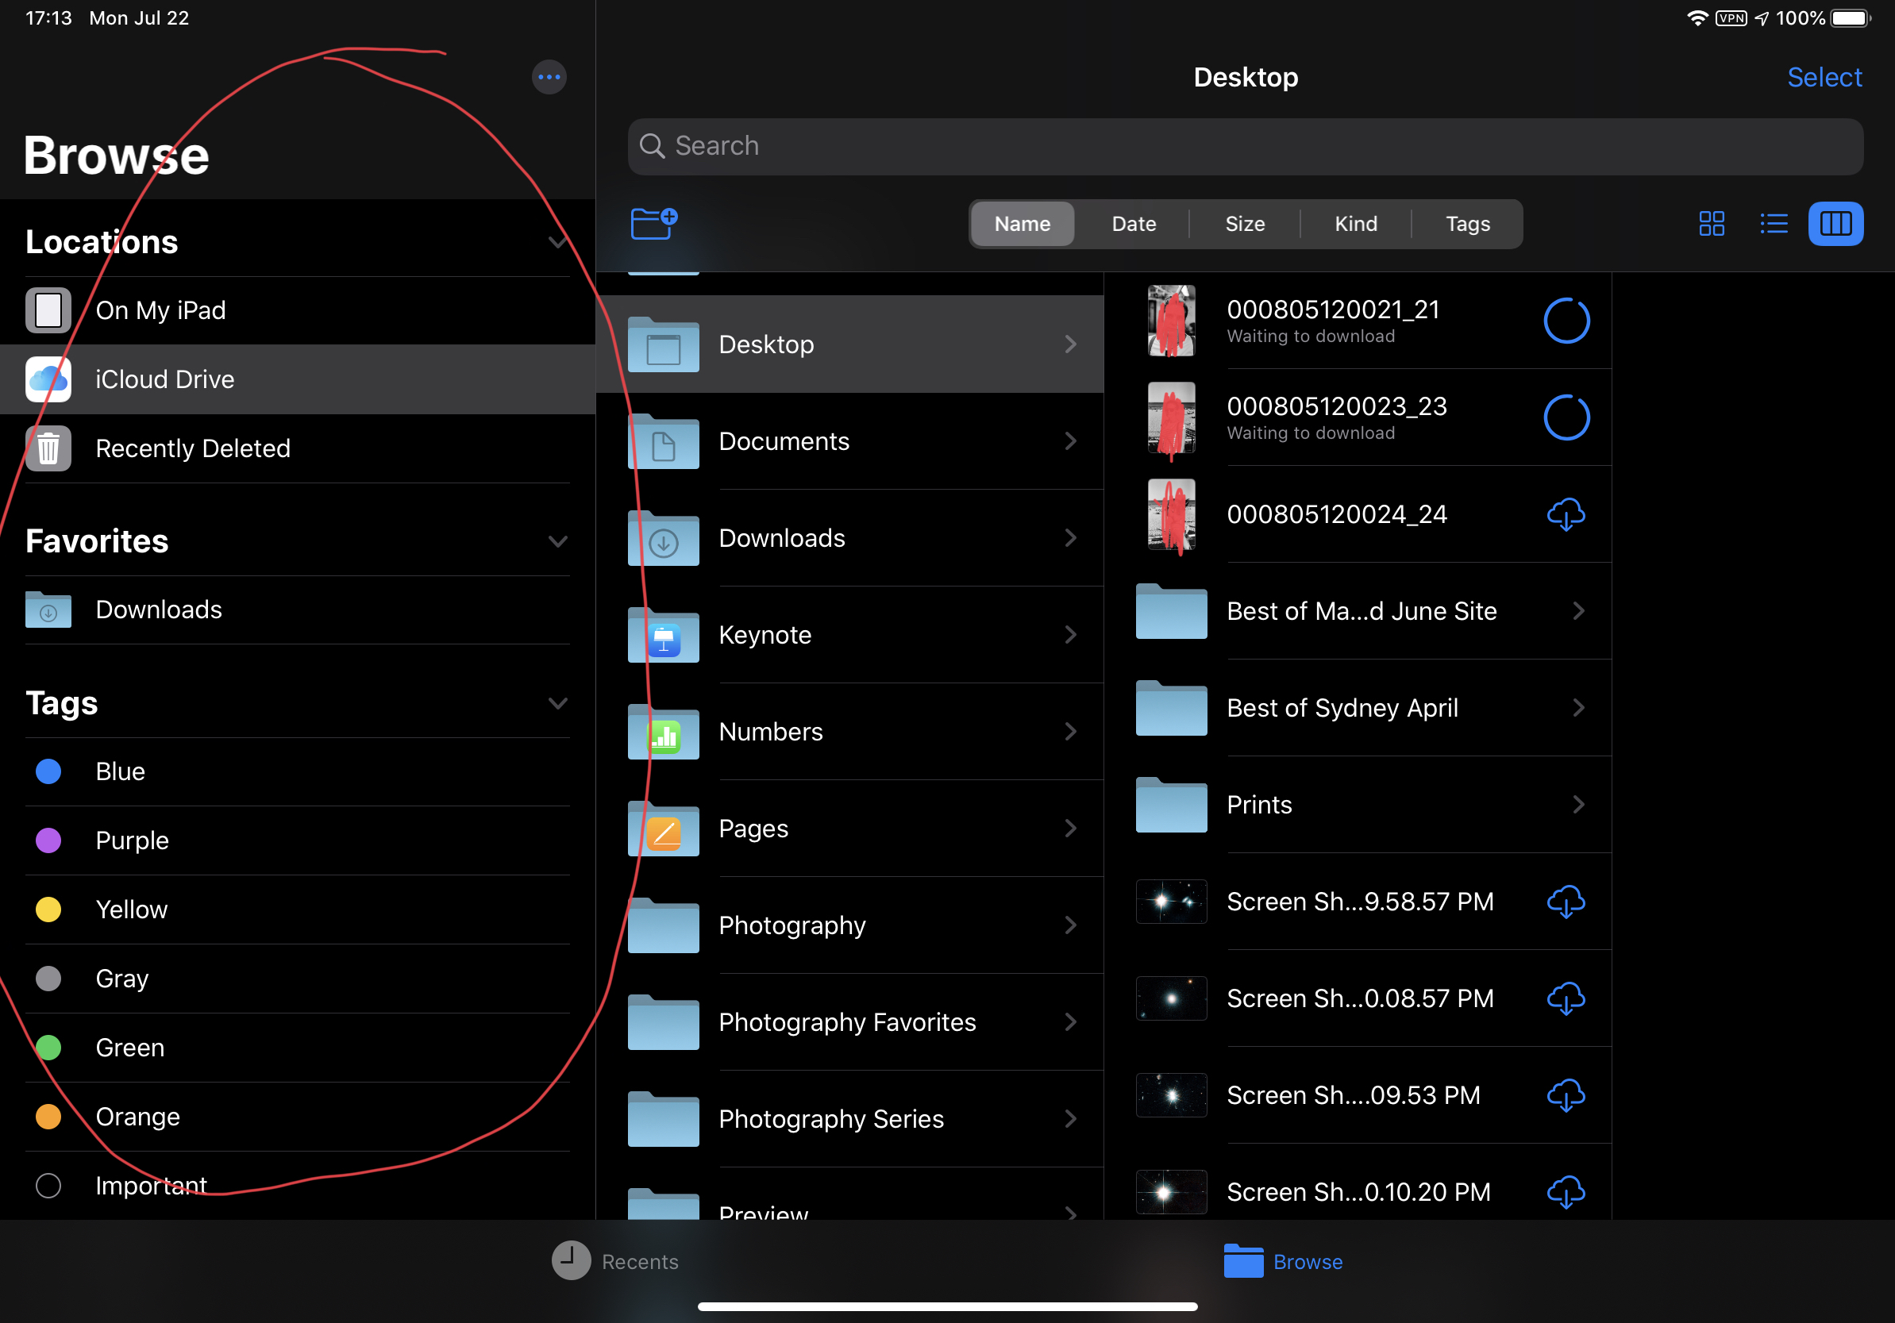Focus the Search field
The width and height of the screenshot is (1895, 1323).
pos(1245,146)
